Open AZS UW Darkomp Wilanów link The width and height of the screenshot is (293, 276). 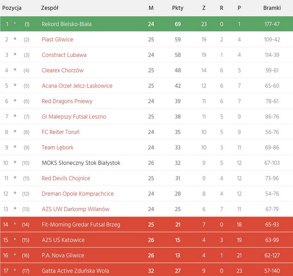[x=75, y=209]
